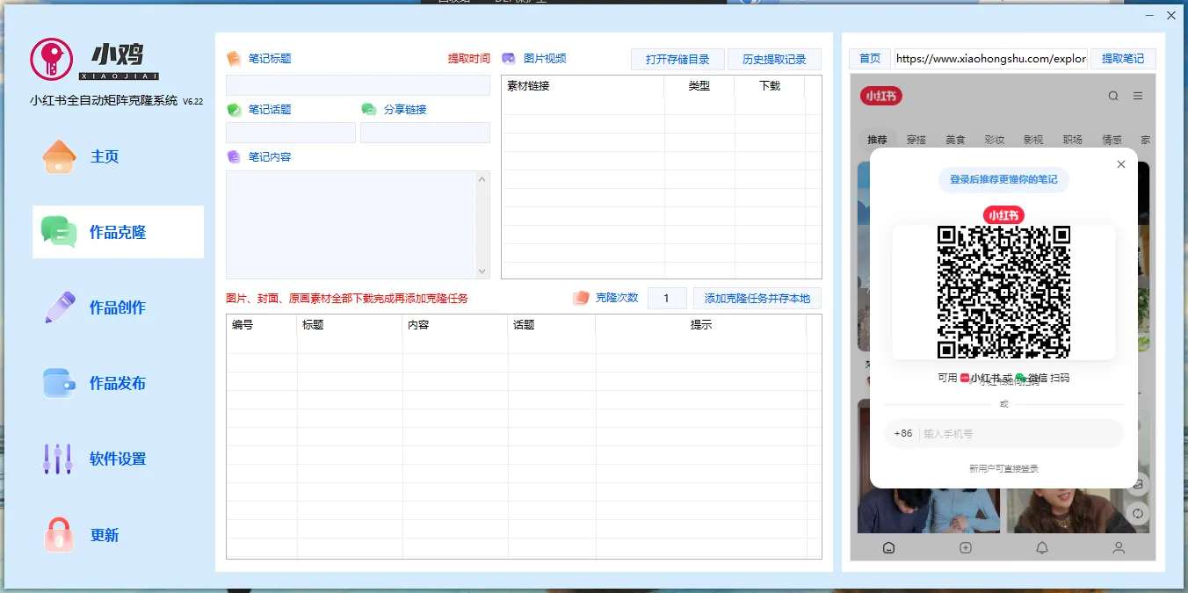
Task: Click the green 分享链接 icon
Action: tap(369, 110)
